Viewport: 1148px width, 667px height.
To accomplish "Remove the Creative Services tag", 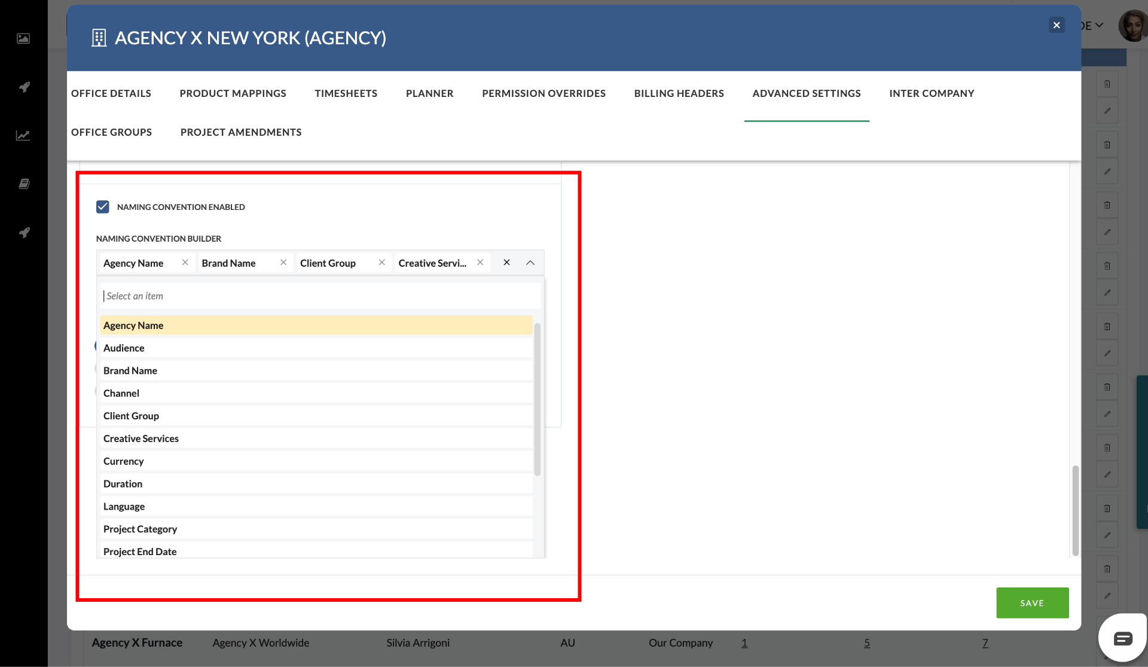I will [480, 263].
